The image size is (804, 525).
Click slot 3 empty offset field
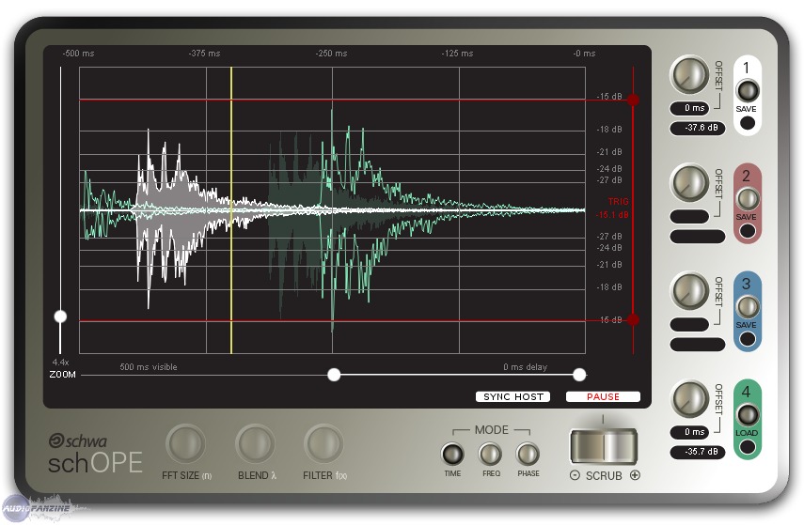689,325
